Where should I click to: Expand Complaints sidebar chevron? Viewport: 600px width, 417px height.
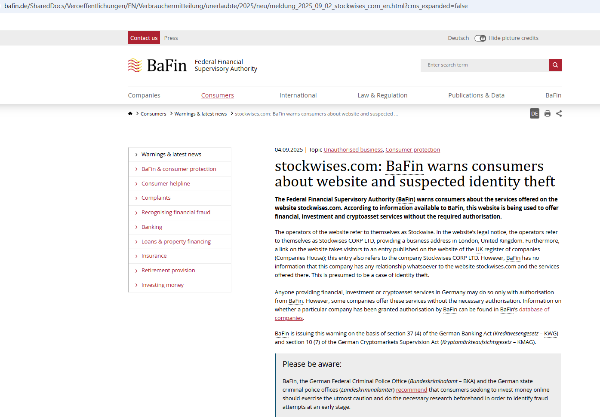136,198
